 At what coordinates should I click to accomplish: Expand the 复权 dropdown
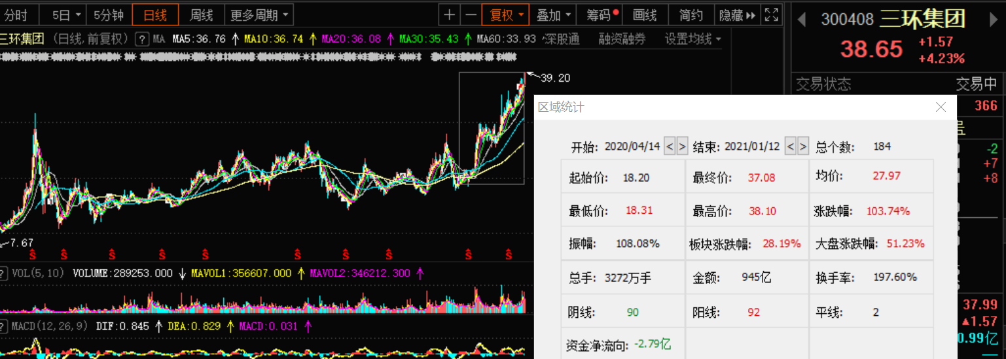505,14
